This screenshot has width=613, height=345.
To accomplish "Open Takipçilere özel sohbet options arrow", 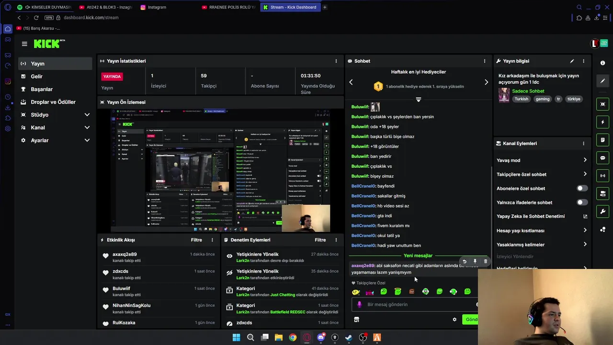I will click(x=585, y=174).
